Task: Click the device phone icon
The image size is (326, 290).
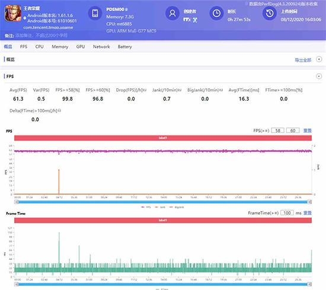Action: 95,13
